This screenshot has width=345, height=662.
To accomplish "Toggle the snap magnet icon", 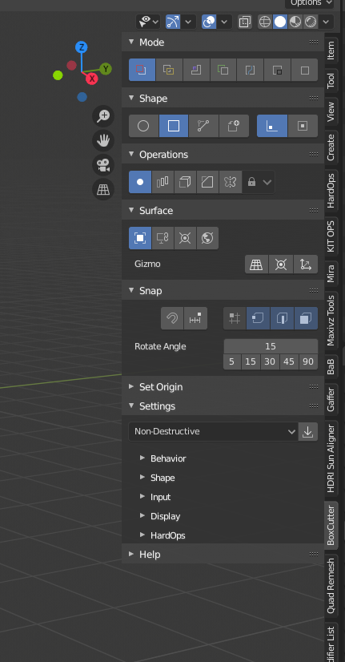I will pos(172,318).
